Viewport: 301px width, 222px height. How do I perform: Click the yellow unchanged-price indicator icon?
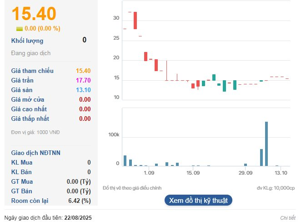point(20,29)
